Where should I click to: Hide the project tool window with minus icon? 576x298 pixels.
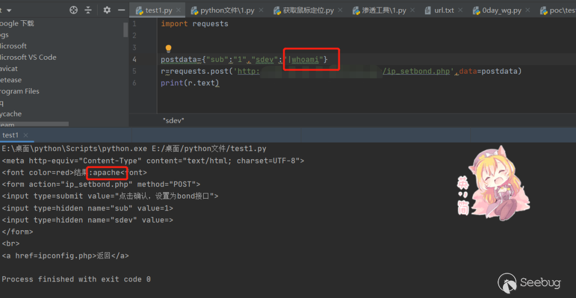point(121,10)
